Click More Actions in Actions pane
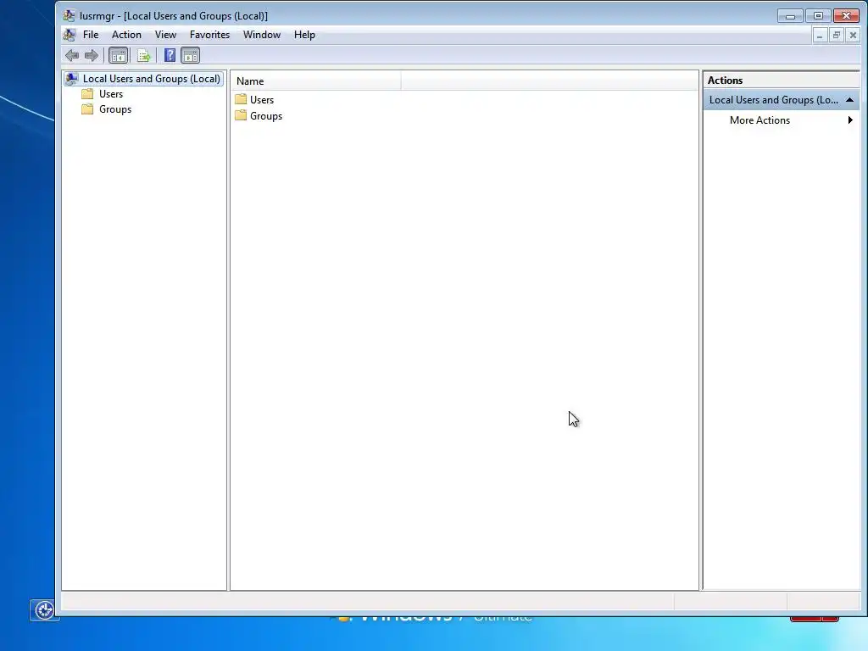868x651 pixels. pyautogui.click(x=759, y=120)
